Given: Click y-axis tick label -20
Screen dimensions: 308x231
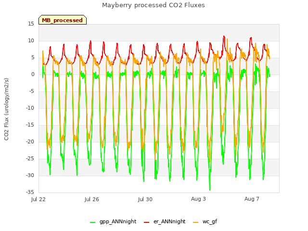Looking at the screenshot, I should (30, 142).
